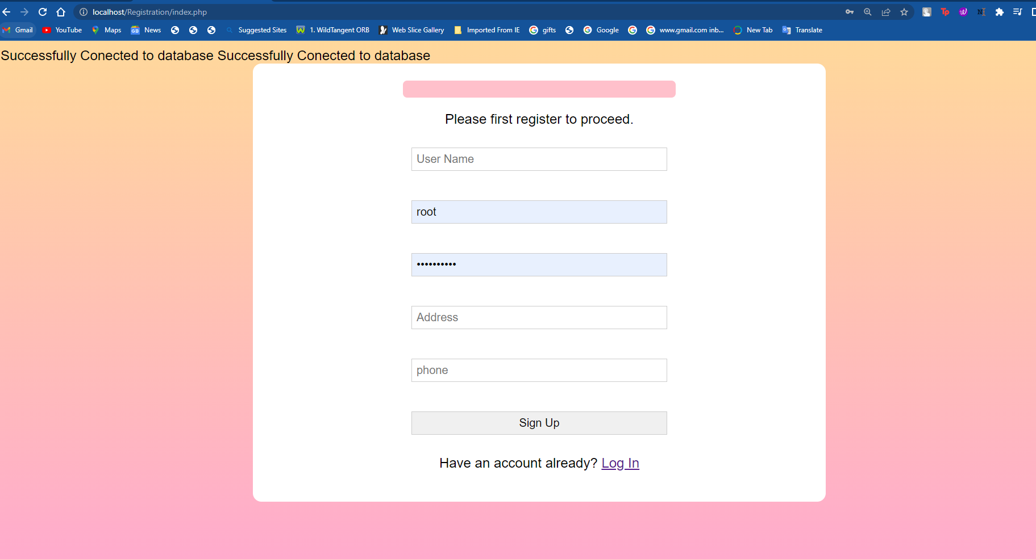Open the password manager key icon
1036x559 pixels.
click(x=850, y=11)
